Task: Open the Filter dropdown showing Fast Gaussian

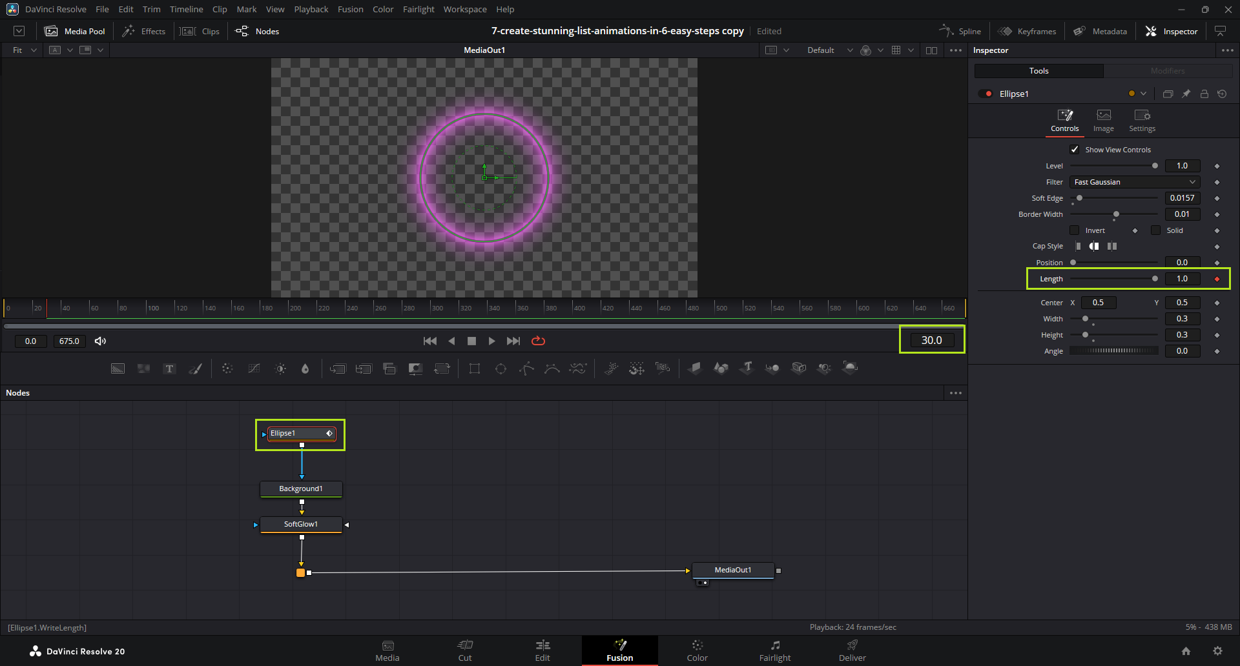Action: pyautogui.click(x=1135, y=182)
